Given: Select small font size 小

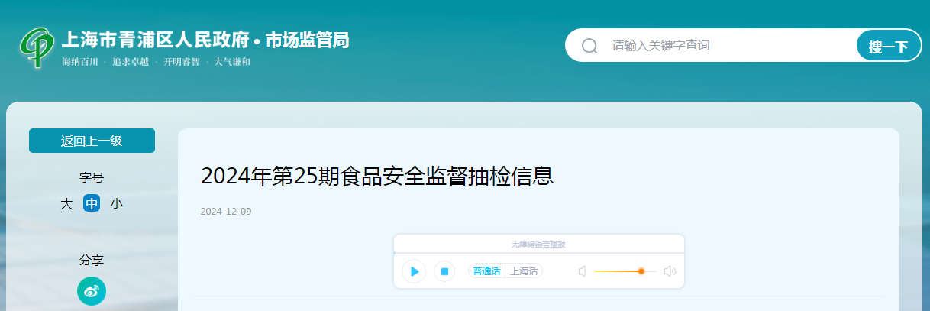Looking at the screenshot, I should click(x=116, y=204).
